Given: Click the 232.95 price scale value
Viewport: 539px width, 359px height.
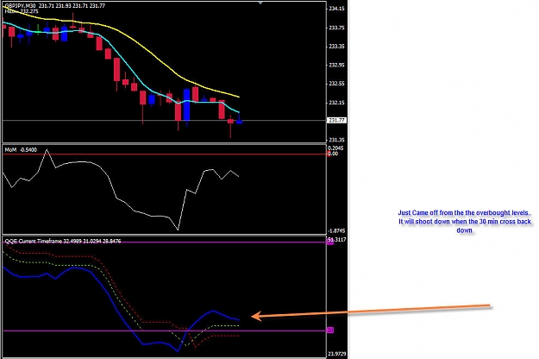Looking at the screenshot, I should tap(337, 65).
